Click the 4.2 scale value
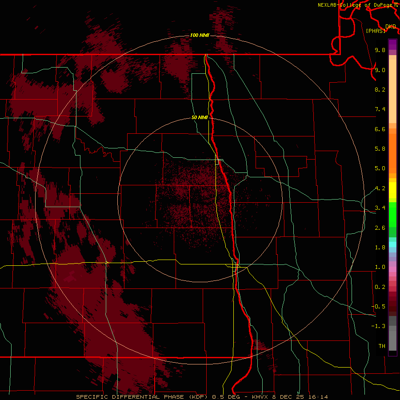Viewport: 400px width, 400px height. pos(380,188)
